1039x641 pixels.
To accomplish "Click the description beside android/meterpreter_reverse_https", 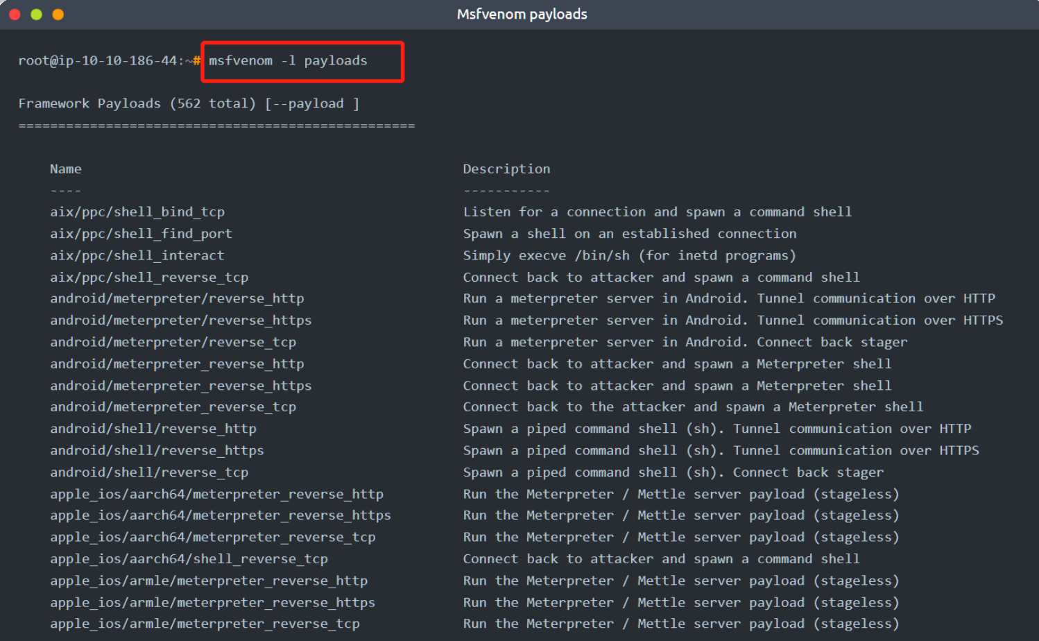I will click(x=678, y=386).
